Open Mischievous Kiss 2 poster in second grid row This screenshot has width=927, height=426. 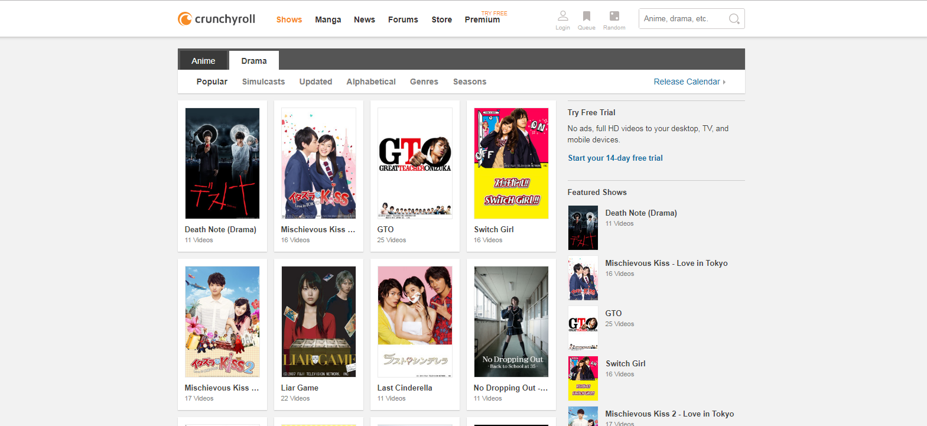(222, 321)
